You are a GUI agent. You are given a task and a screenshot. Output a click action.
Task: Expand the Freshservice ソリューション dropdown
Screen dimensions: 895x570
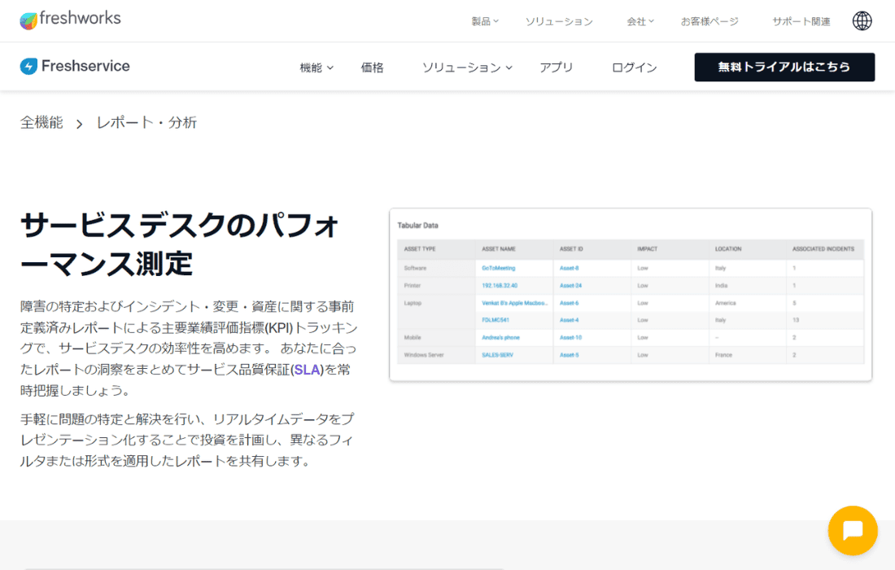[467, 68]
